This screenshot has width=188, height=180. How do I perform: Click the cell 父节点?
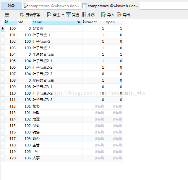(x=57, y=29)
